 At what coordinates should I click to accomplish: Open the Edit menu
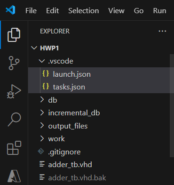point(53,11)
